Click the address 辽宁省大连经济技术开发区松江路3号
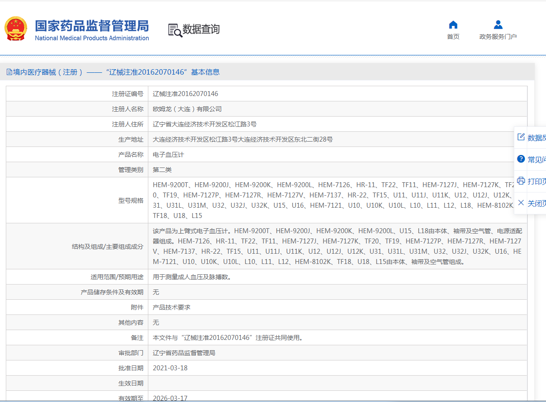This screenshot has height=402, width=546. coord(205,124)
